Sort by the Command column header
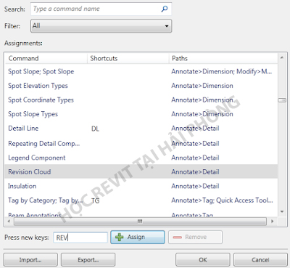290x268 pixels. 46,58
